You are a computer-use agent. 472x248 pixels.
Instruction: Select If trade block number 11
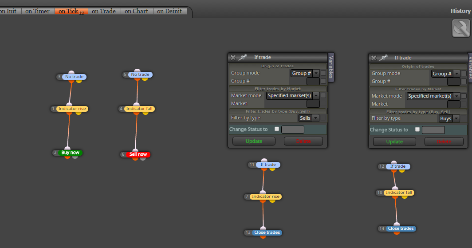tap(268, 165)
